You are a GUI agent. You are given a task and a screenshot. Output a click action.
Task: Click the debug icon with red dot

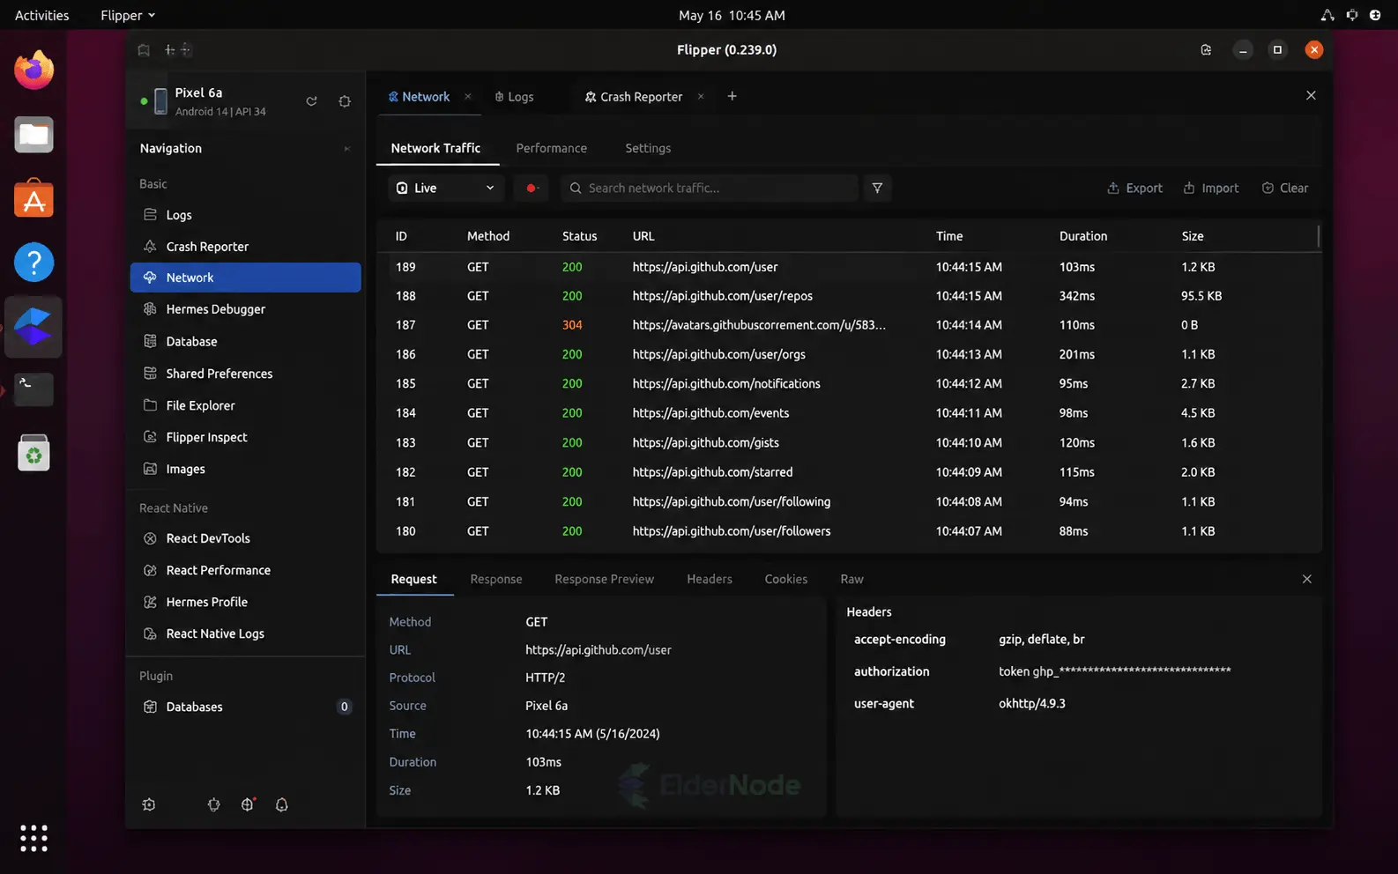click(248, 804)
